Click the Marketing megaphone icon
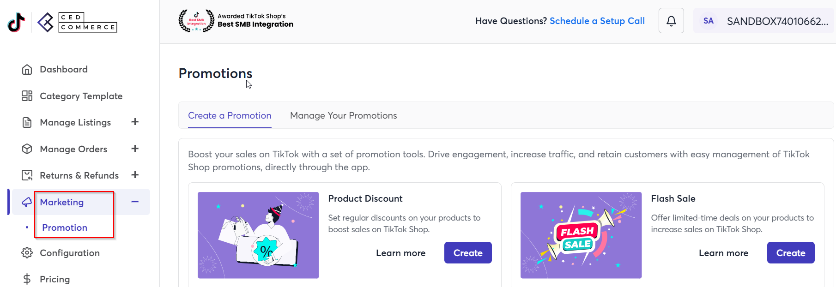836x287 pixels. (27, 202)
